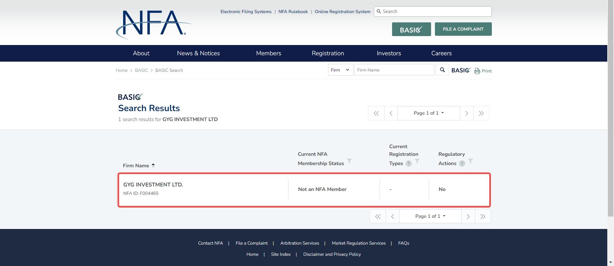Open filter for Regulatory Actions column
This screenshot has width=614, height=266.
(x=470, y=161)
